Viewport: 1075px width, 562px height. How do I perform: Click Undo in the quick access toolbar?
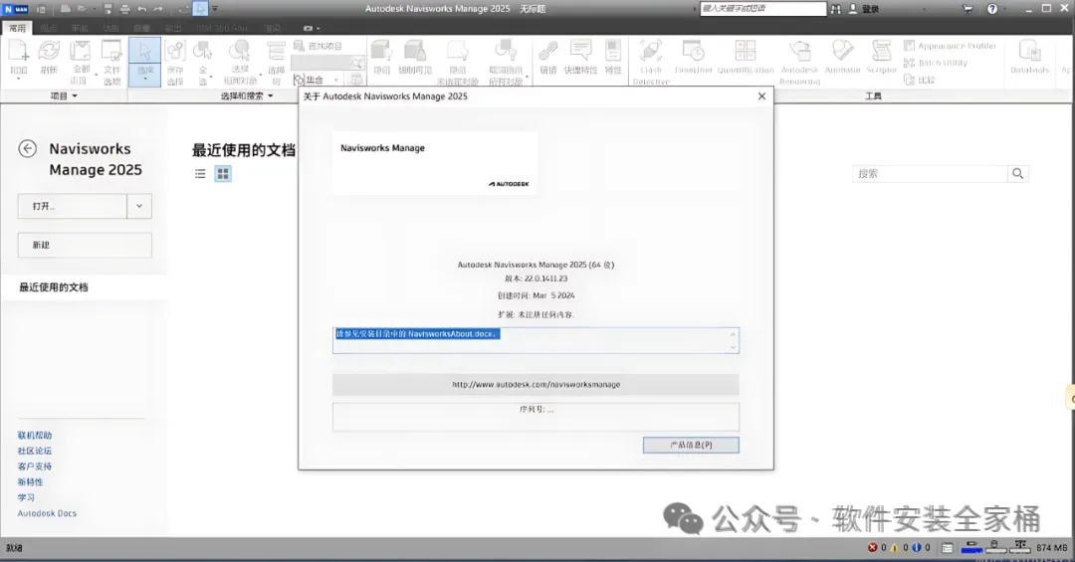pos(142,9)
